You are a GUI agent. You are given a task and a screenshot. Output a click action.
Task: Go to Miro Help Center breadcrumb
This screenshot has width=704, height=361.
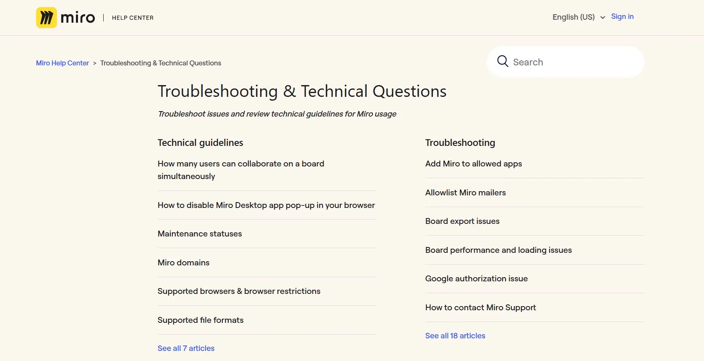(x=63, y=63)
